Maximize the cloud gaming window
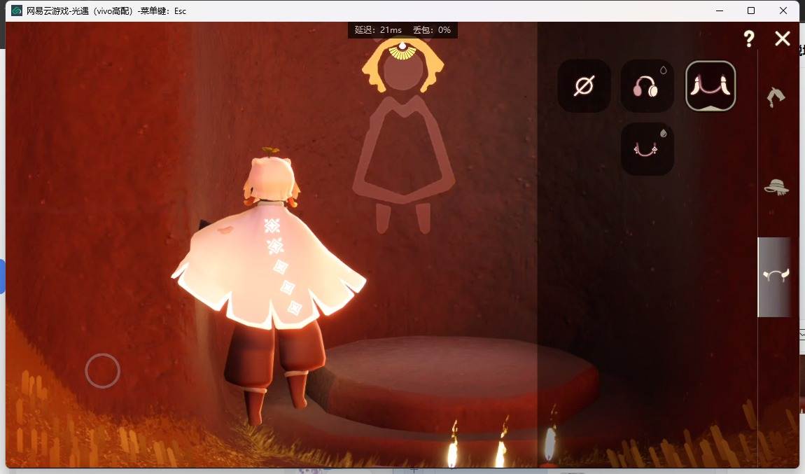 (x=751, y=11)
